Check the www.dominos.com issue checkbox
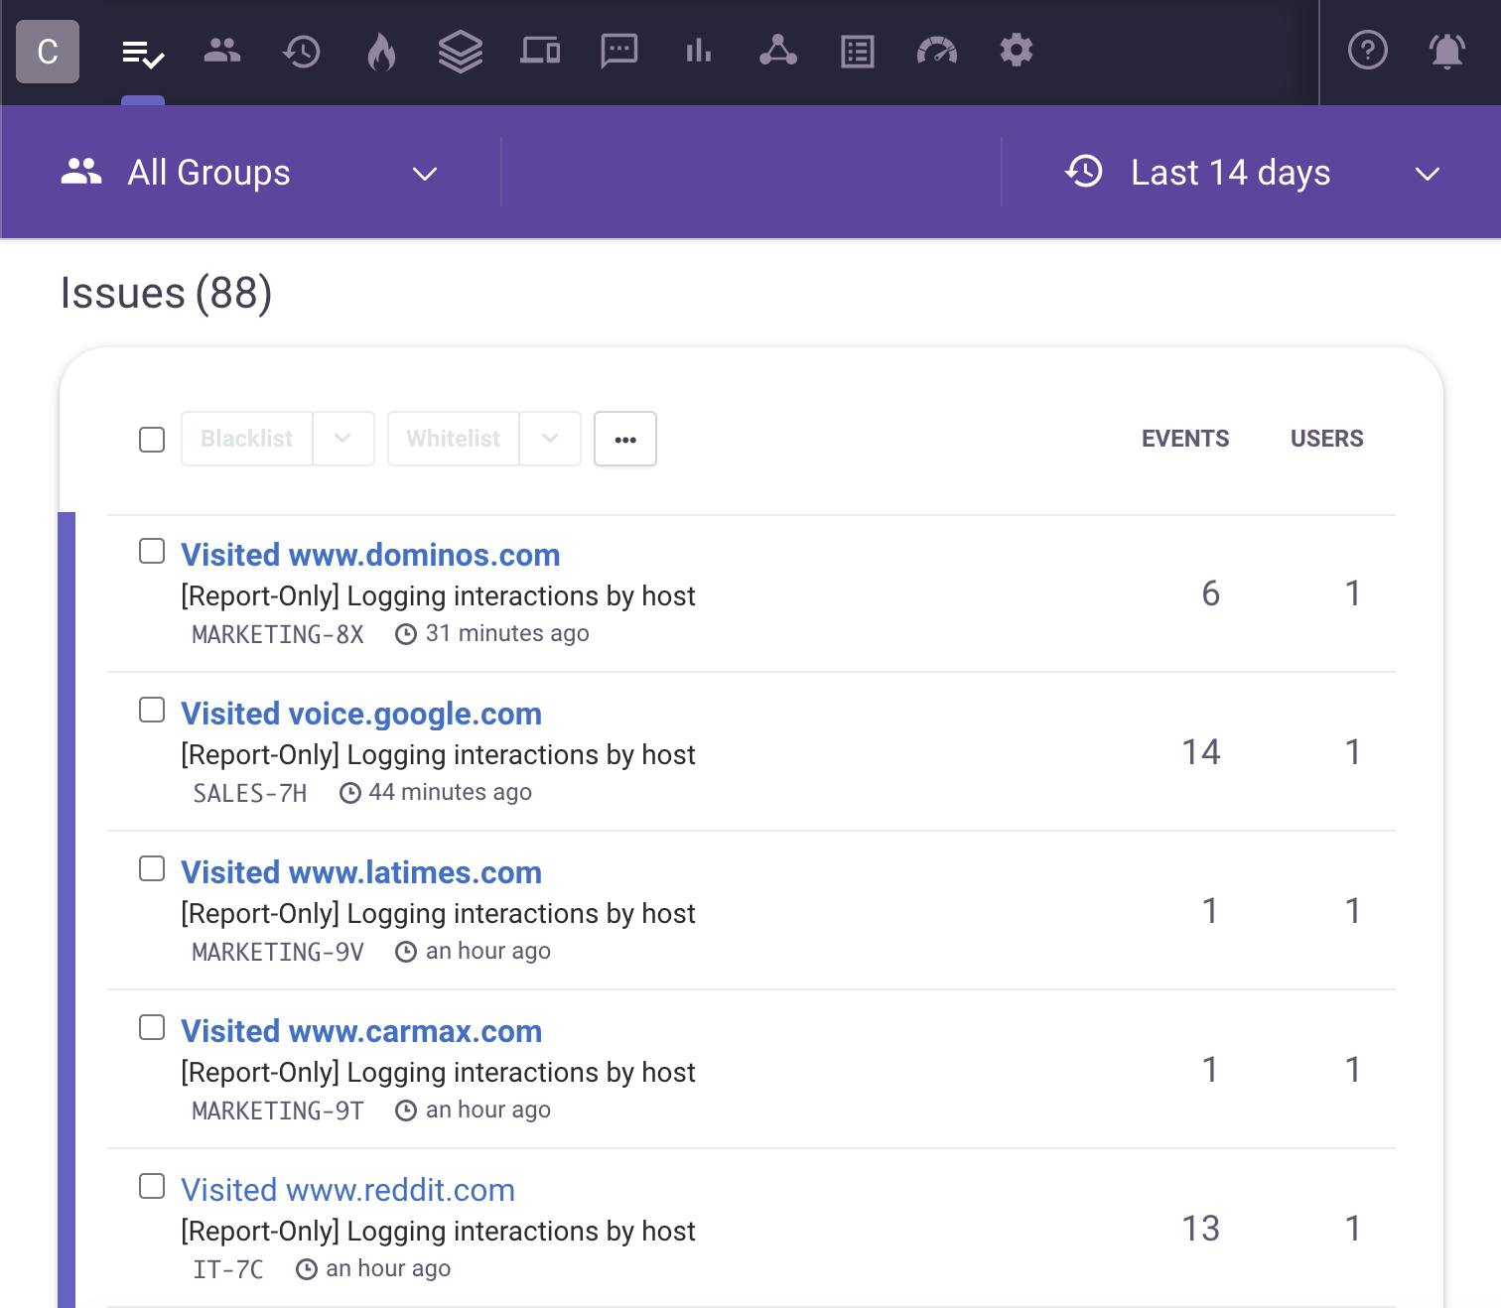This screenshot has height=1308, width=1501. click(x=152, y=551)
